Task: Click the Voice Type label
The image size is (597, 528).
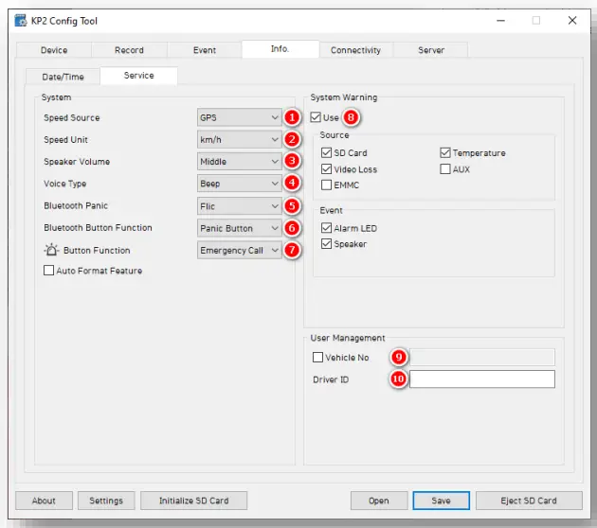Action: click(64, 184)
